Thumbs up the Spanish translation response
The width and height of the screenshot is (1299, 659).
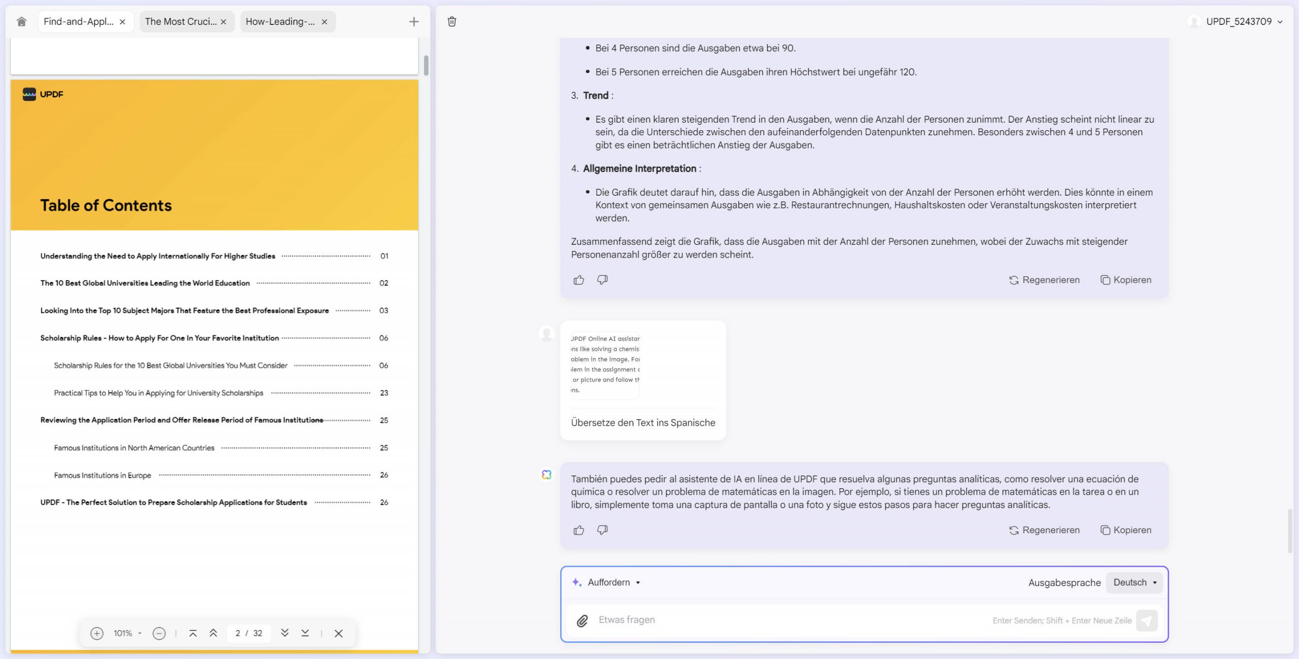(579, 530)
